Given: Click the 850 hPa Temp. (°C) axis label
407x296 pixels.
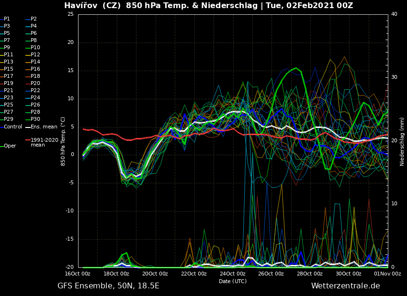Looking at the screenshot, I should [63, 141].
